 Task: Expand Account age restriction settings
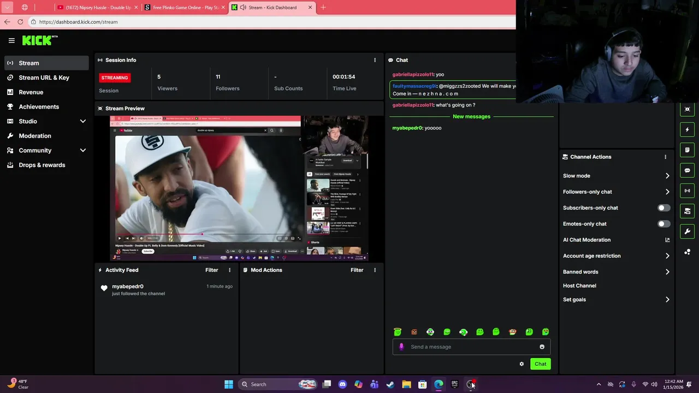(667, 255)
